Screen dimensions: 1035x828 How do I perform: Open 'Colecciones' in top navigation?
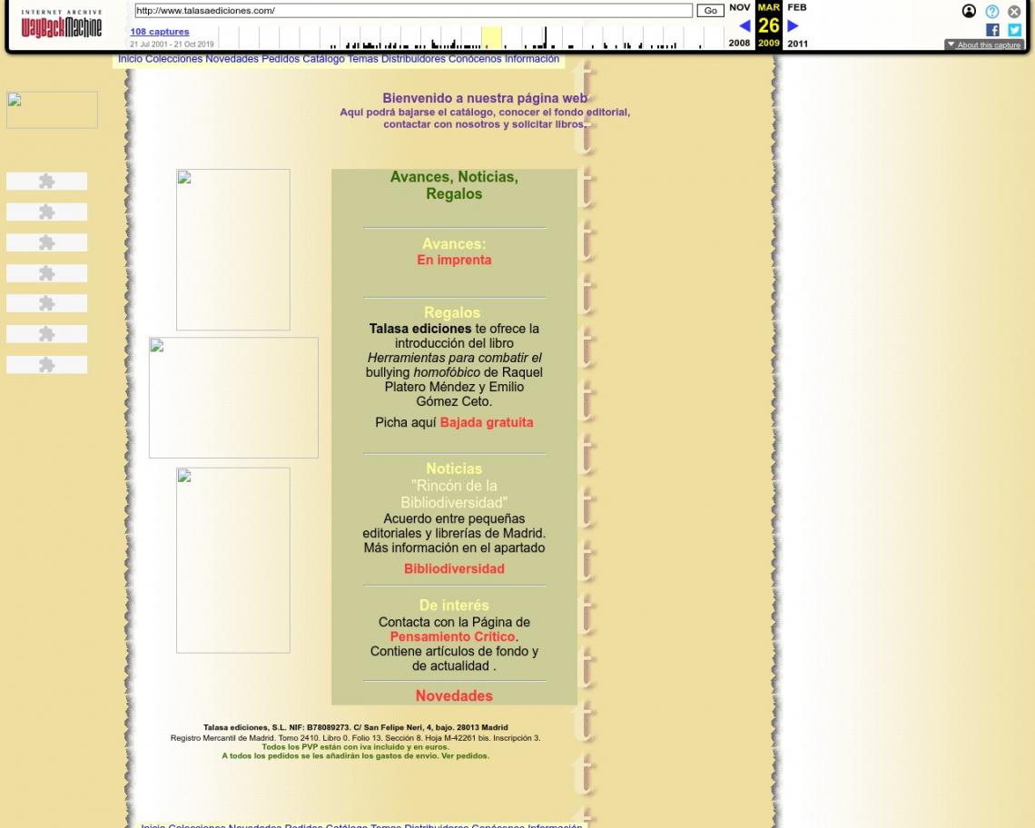click(x=173, y=59)
